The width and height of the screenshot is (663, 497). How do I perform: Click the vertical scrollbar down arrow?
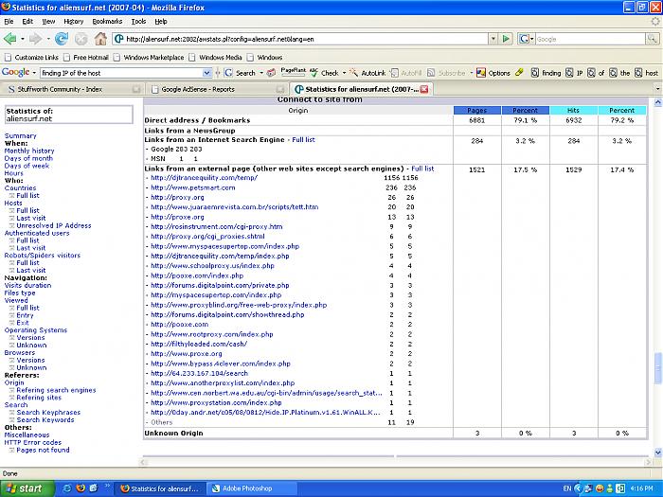(x=657, y=453)
